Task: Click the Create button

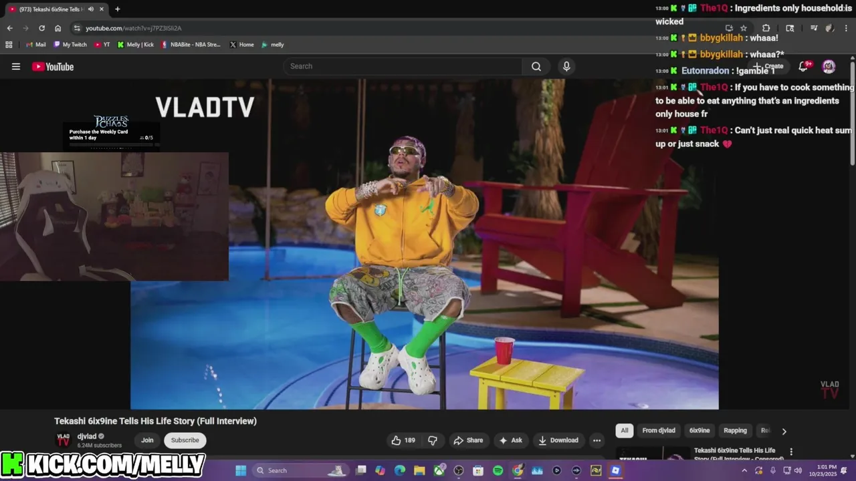Action: (x=768, y=66)
